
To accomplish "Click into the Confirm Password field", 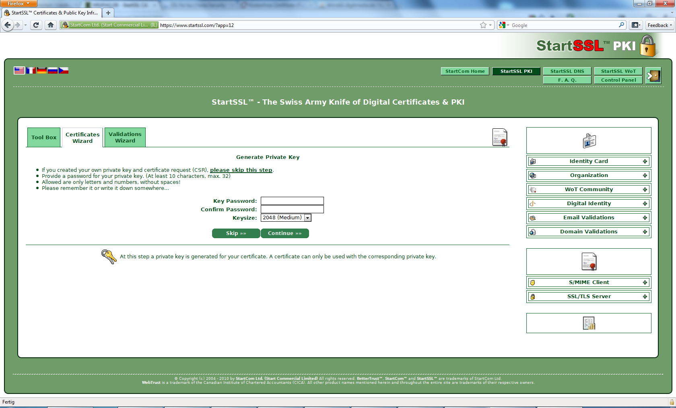I will pos(292,209).
